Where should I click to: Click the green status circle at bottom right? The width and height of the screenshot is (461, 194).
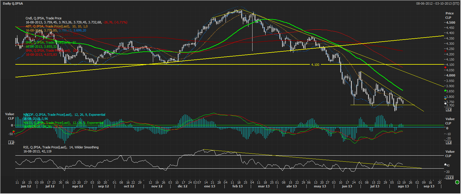(457, 182)
